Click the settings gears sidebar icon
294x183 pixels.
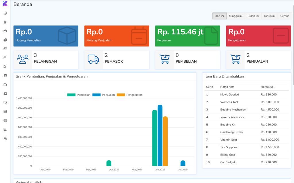(5, 138)
